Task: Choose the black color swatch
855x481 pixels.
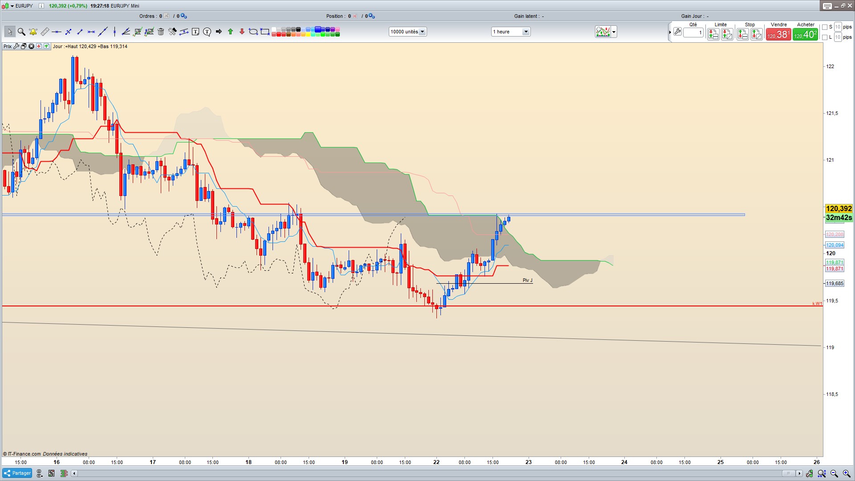Action: click(298, 29)
